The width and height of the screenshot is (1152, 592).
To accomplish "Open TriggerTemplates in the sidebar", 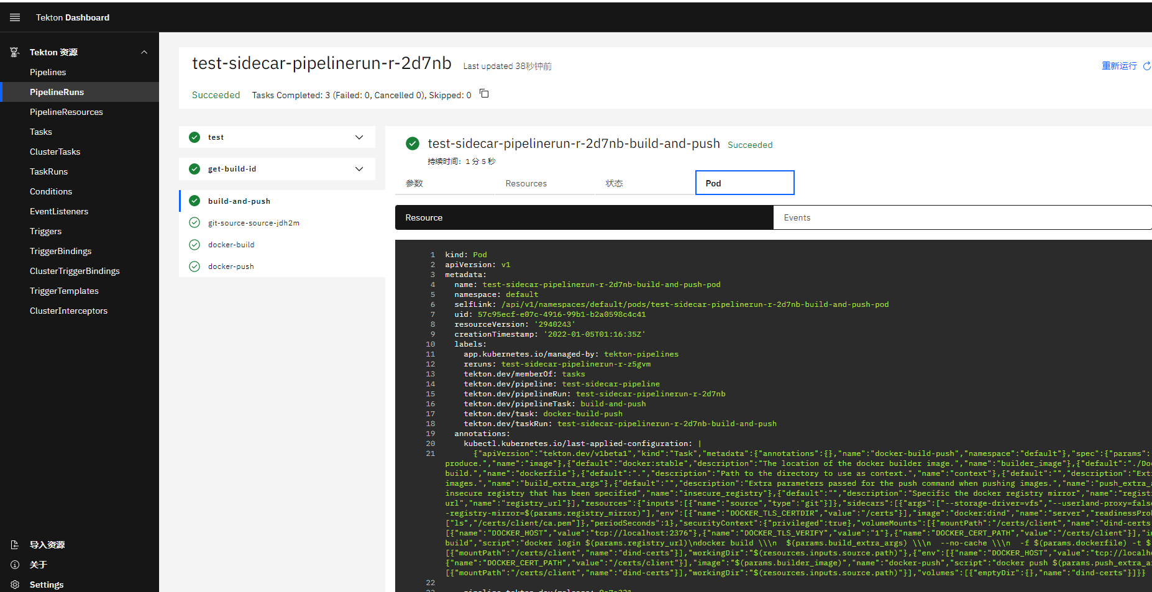I will (80, 291).
